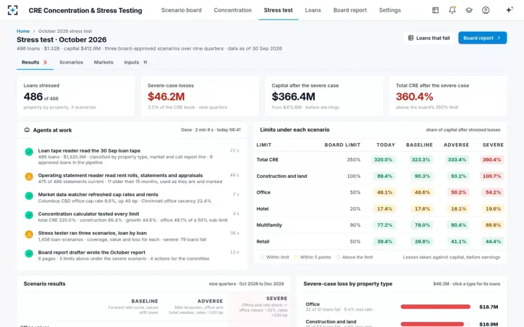Click the robot icon beside Agents at work
524x327 pixels.
tap(27, 130)
